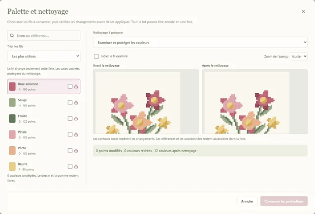Viewport: 315px width, 214px height.
Task: Click Conserver les protections button
Action: (284, 201)
